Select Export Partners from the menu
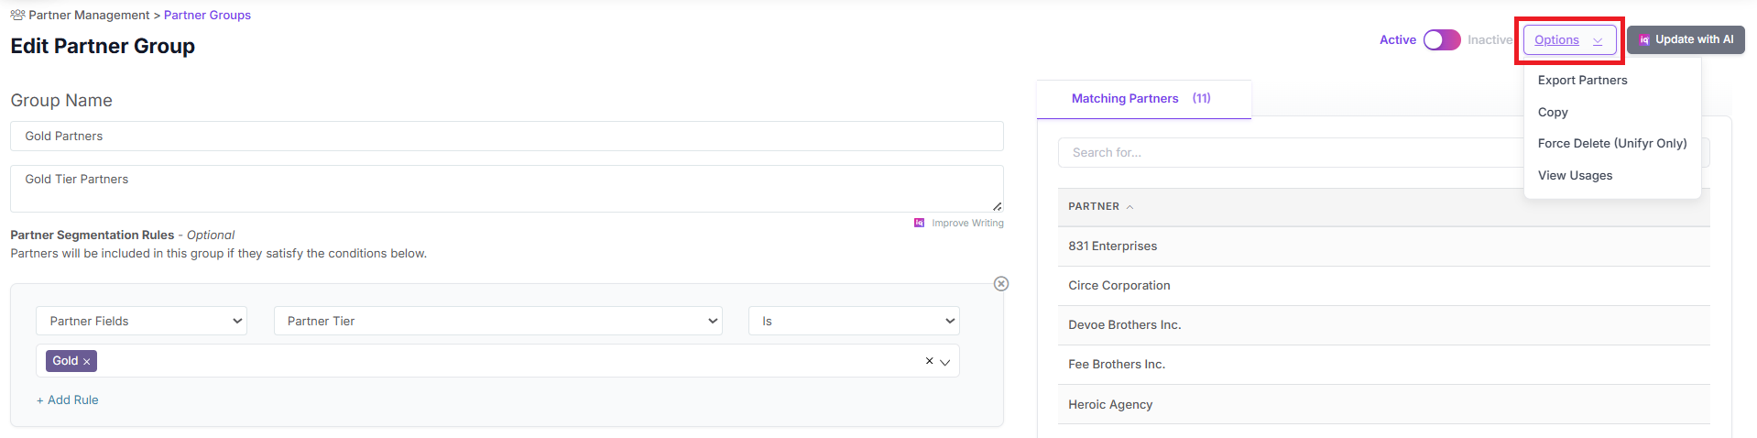1757x438 pixels. 1582,81
